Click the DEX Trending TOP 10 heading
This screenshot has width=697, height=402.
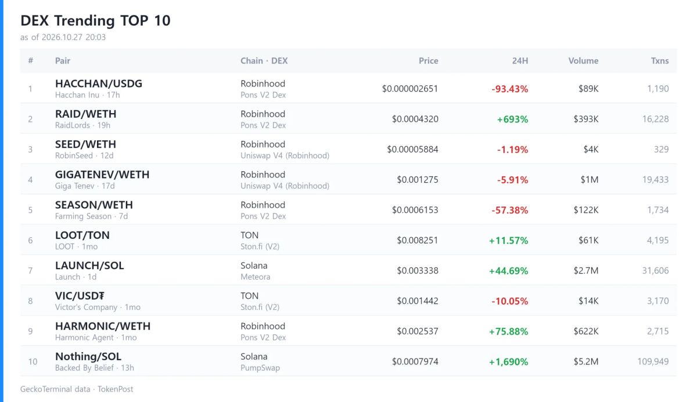(95, 20)
